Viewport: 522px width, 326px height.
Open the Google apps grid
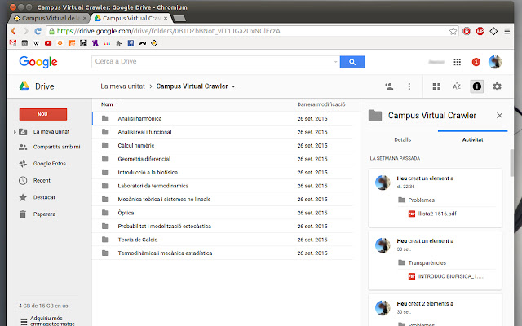click(457, 62)
